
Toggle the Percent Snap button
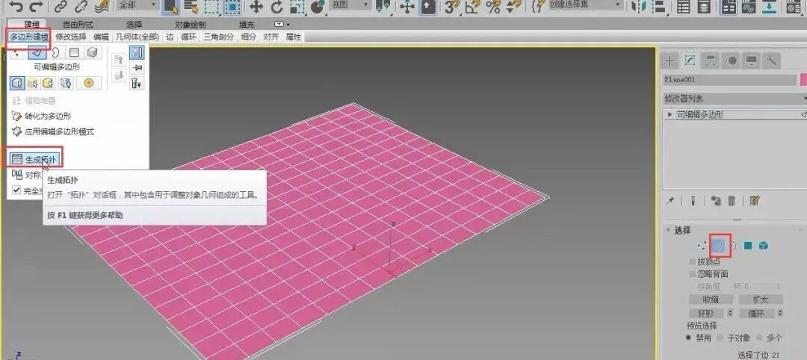493,6
